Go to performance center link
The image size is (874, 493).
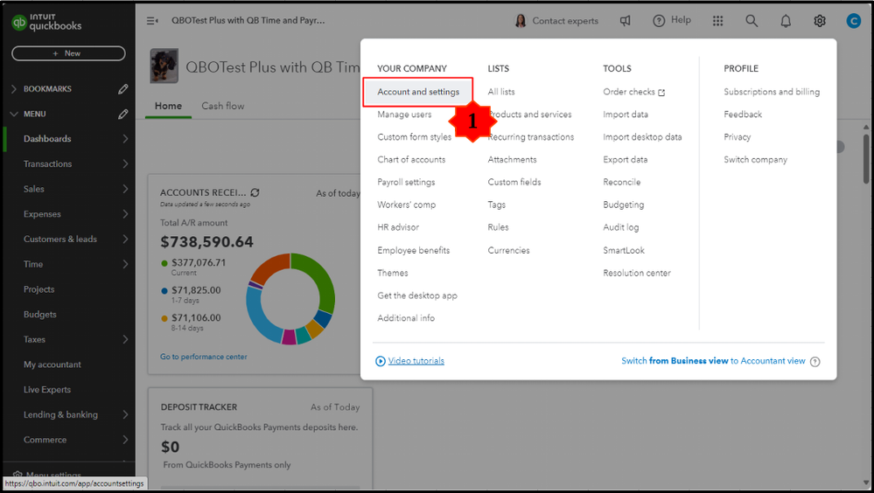click(x=204, y=357)
